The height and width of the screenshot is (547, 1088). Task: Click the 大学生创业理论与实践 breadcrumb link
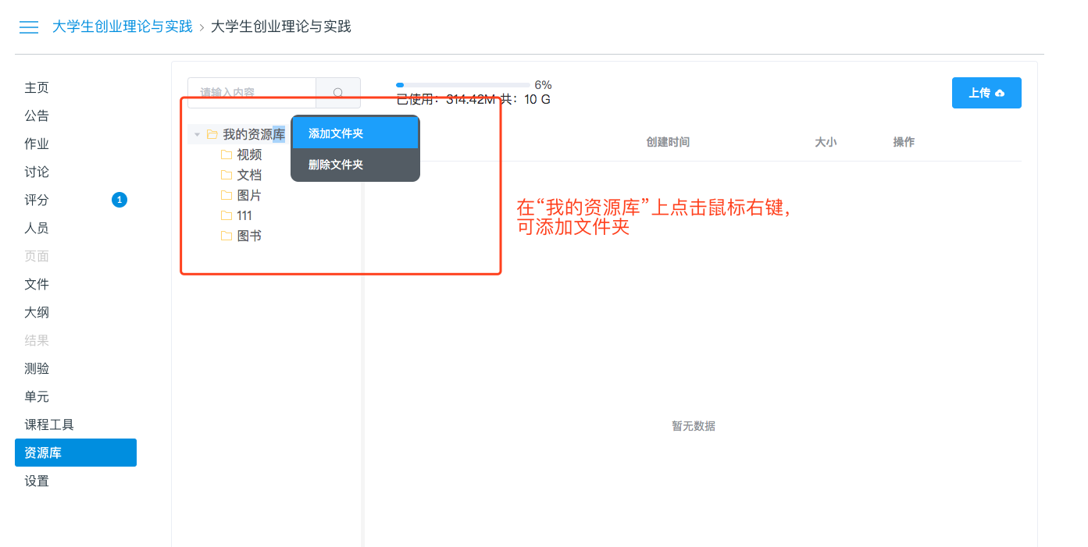point(122,27)
